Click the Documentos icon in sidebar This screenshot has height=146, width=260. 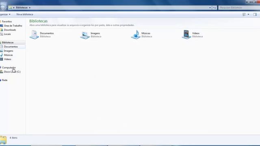[x=2, y=47]
